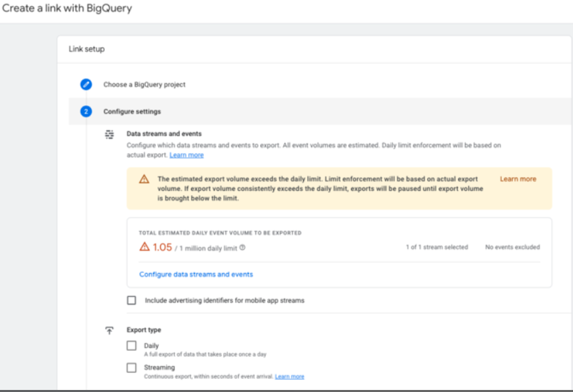Click the export type upload arrow icon

[x=110, y=330]
